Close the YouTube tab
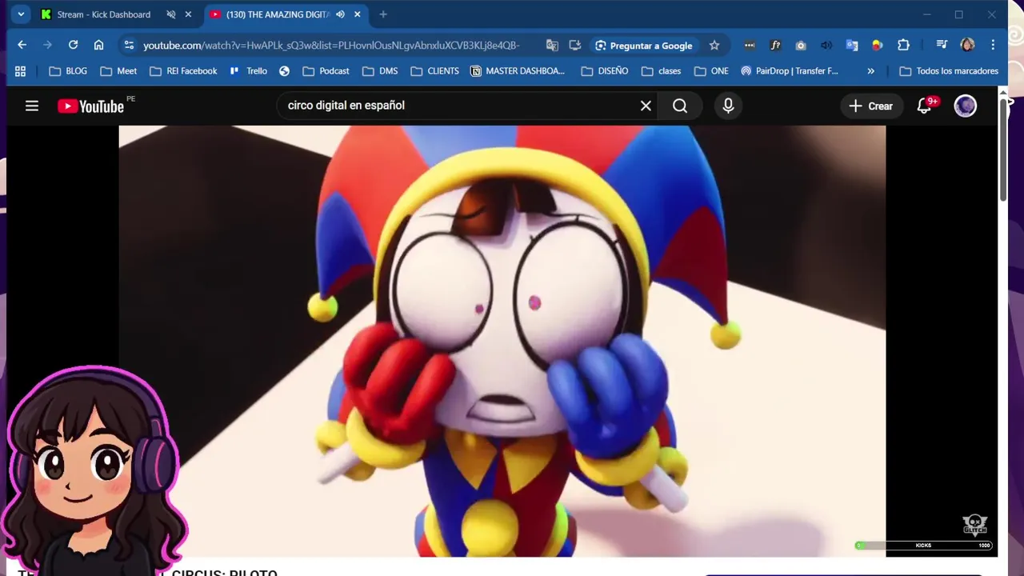This screenshot has width=1024, height=576. point(357,14)
